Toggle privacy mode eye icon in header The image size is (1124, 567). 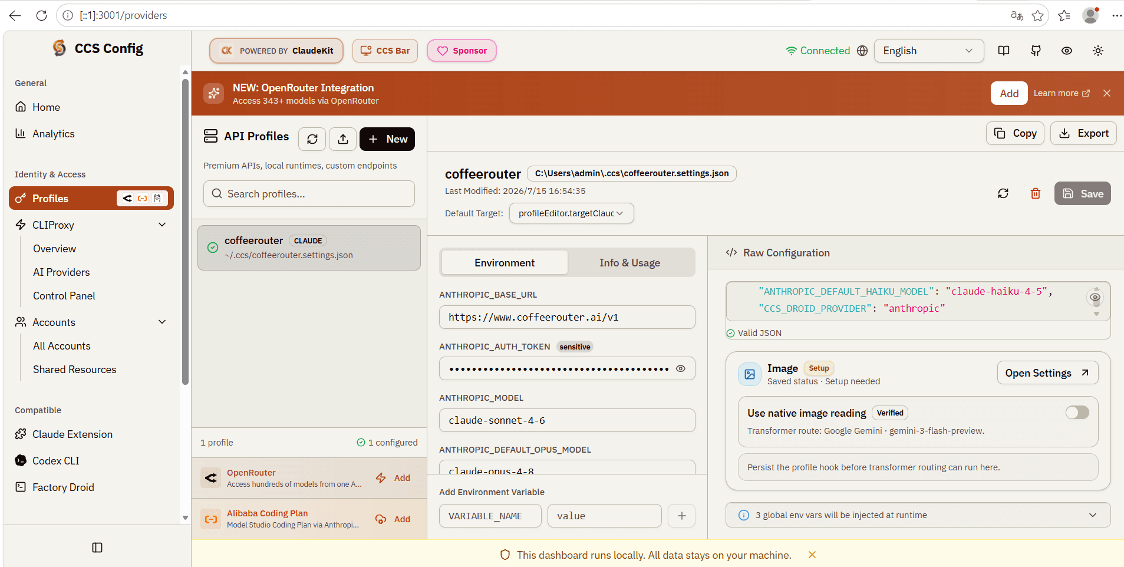tap(1067, 51)
